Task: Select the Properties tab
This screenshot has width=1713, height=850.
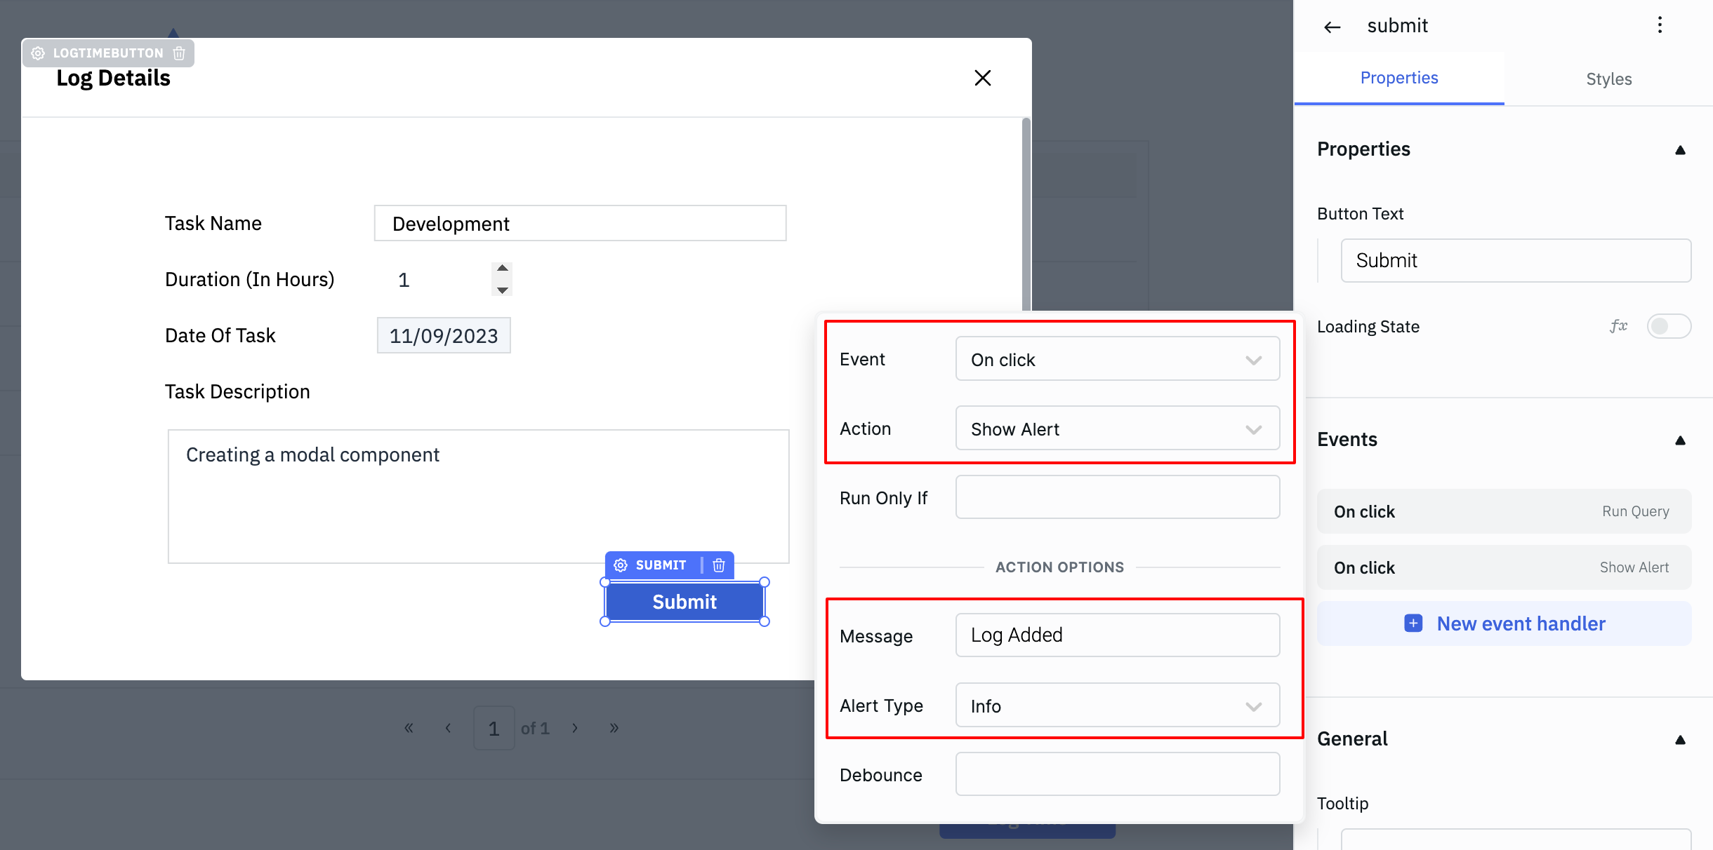Action: point(1398,78)
